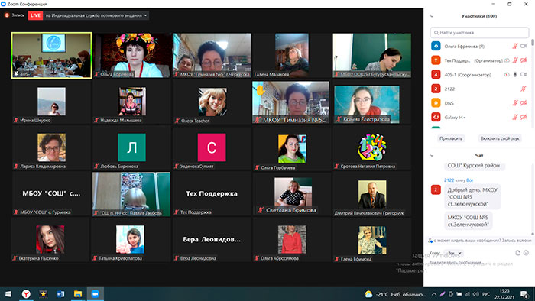Click the Найти участника search field
This screenshot has height=301, width=535.
pos(479,32)
